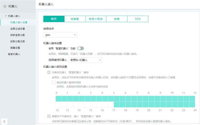200x125 pixels.
Task: Click the first time slot at hour 0
Action: pyautogui.click(x=59, y=99)
